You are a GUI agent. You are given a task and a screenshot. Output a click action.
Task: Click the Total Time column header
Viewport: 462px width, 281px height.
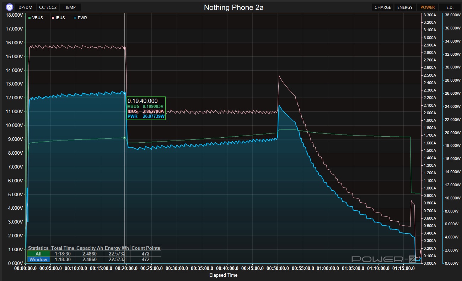63,248
